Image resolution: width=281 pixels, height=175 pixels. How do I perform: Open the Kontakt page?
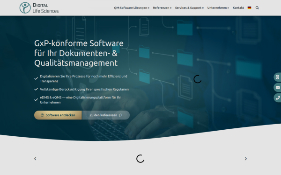[238, 8]
